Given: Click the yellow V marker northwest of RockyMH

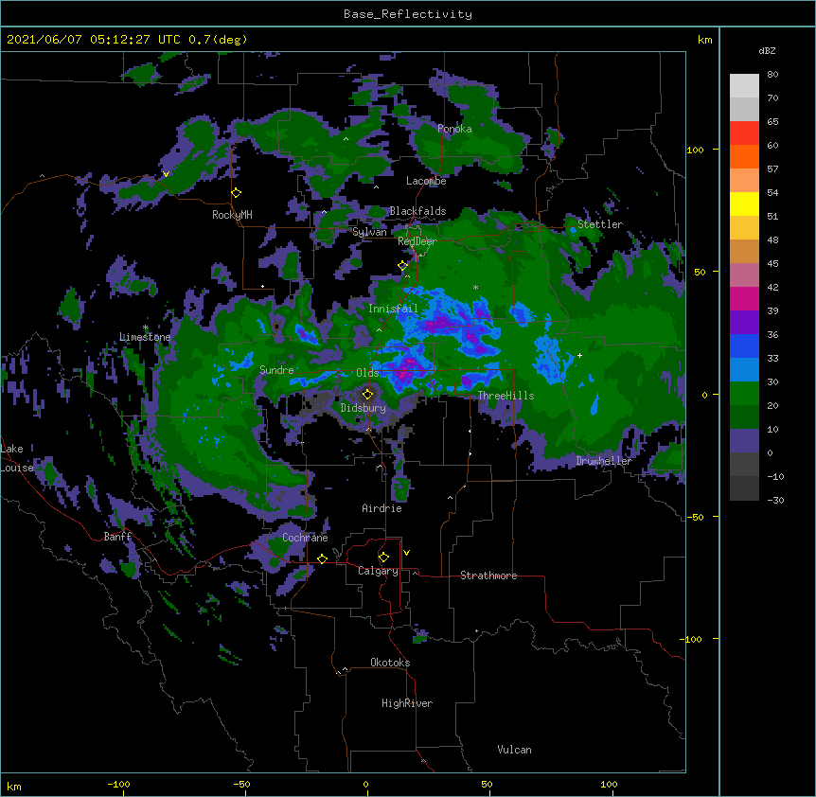Looking at the screenshot, I should [166, 174].
